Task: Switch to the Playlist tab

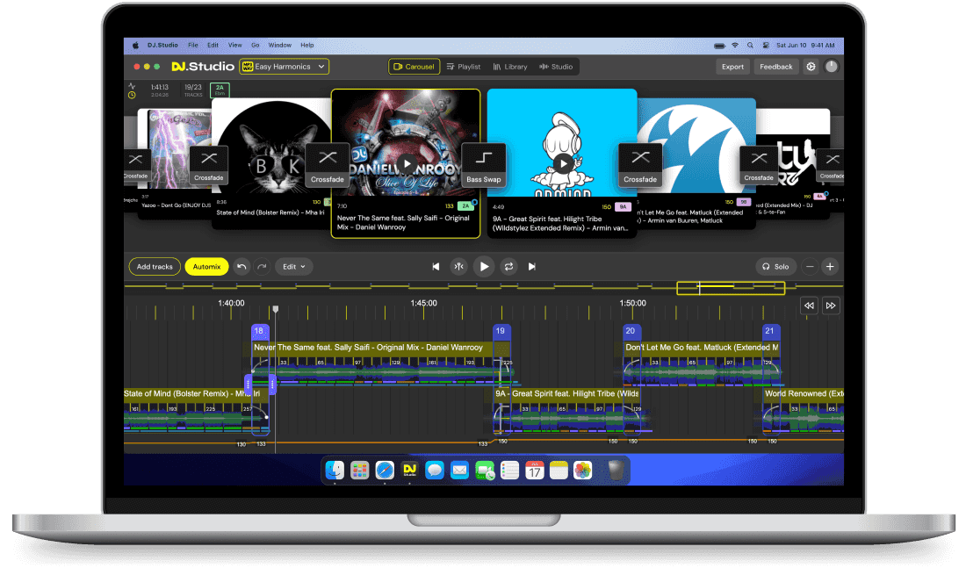Action: click(464, 67)
